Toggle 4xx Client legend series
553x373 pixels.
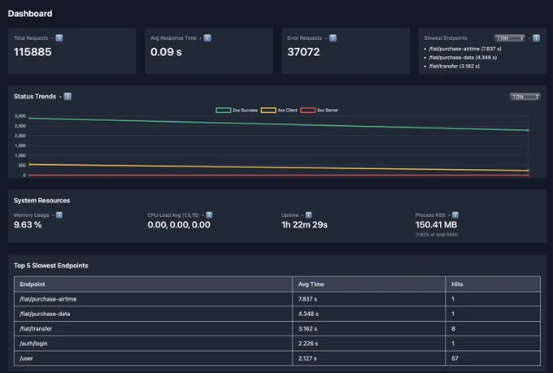279,111
